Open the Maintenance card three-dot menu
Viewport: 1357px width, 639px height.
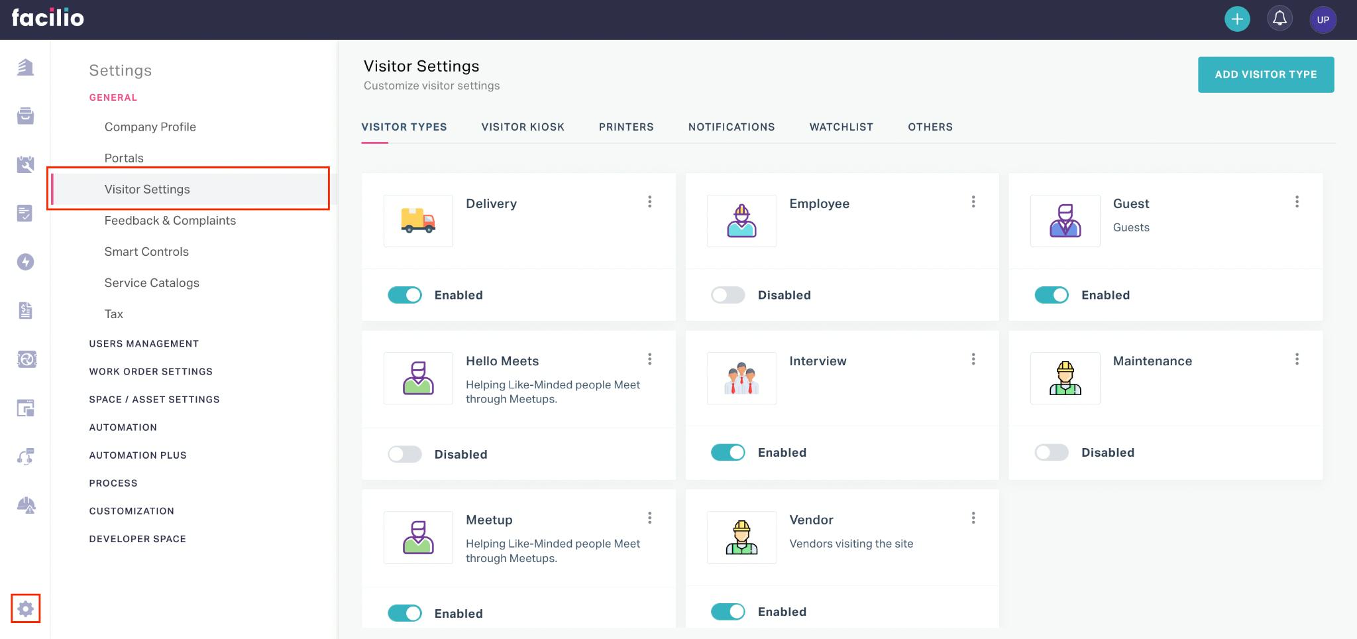(1297, 359)
